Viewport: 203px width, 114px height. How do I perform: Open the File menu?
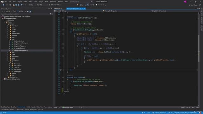pos(6,2)
